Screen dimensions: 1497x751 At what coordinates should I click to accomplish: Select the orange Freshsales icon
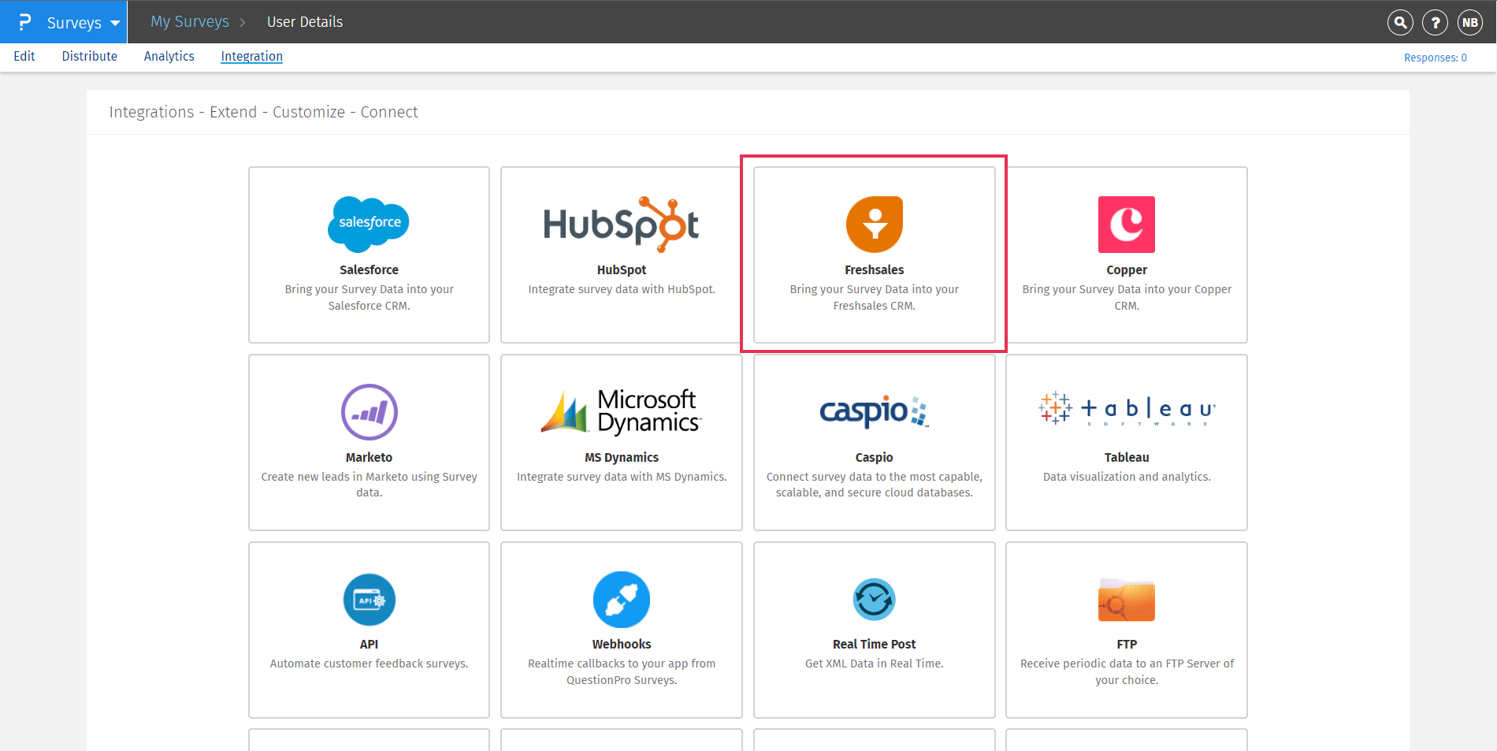click(x=874, y=225)
